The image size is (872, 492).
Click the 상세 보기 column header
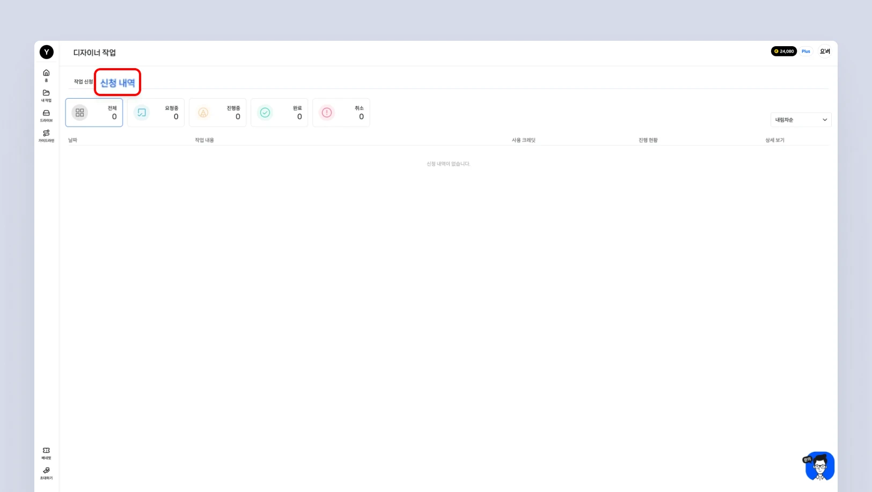pos(774,140)
